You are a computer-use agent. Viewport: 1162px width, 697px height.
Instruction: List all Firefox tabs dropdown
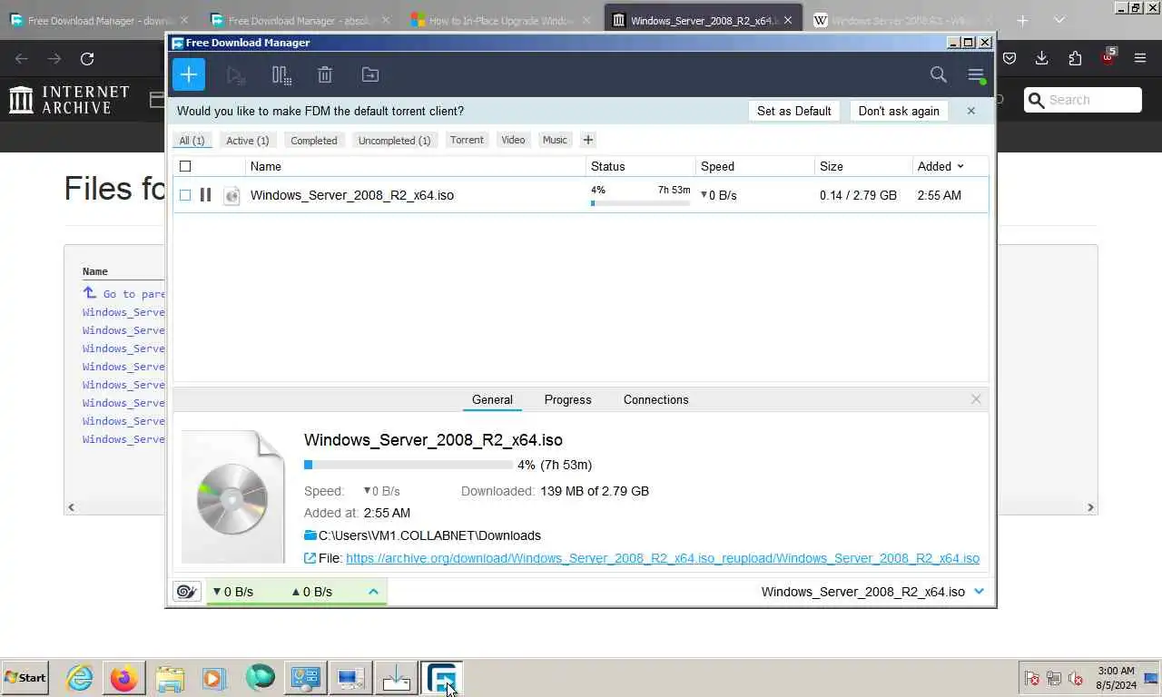pyautogui.click(x=1059, y=20)
